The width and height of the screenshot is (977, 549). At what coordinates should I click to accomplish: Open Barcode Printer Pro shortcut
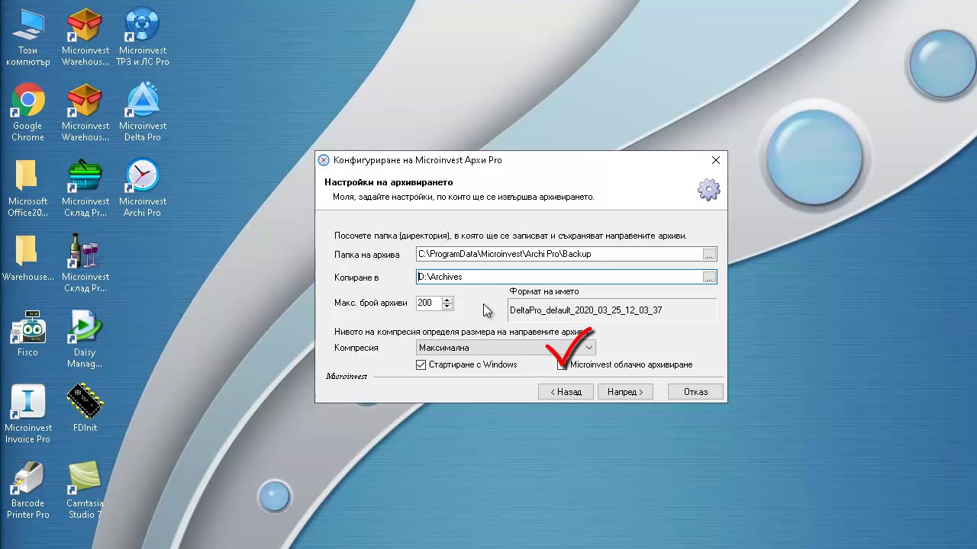pos(27,490)
